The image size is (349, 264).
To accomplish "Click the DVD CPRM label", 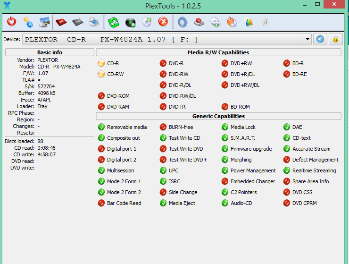I will tap(305, 203).
